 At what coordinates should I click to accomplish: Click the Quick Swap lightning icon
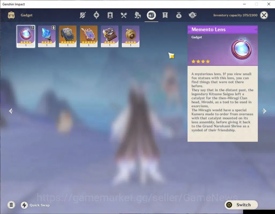click(x=24, y=205)
